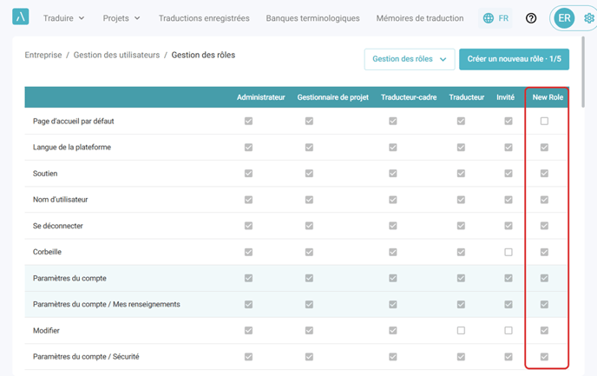The image size is (597, 376).
Task: Open Traductions enregistrées
Action: [204, 18]
